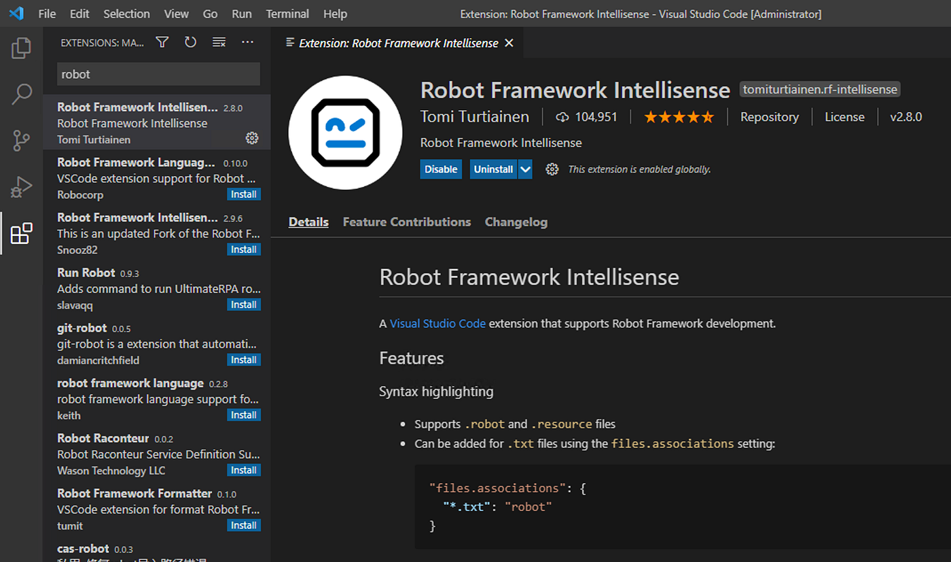Open the Source Control view

click(21, 141)
